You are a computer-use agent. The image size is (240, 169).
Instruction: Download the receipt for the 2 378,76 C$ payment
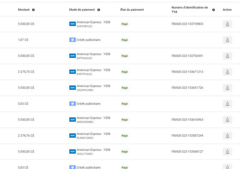pyautogui.click(x=227, y=136)
